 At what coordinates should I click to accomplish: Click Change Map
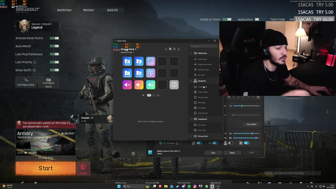(x=46, y=158)
